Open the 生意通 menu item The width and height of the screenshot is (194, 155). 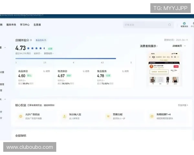point(37,25)
